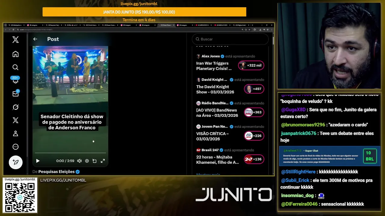Image resolution: width=385 pixels, height=216 pixels.
Task: Open Premium X icon in sidebar
Action: (x=16, y=120)
